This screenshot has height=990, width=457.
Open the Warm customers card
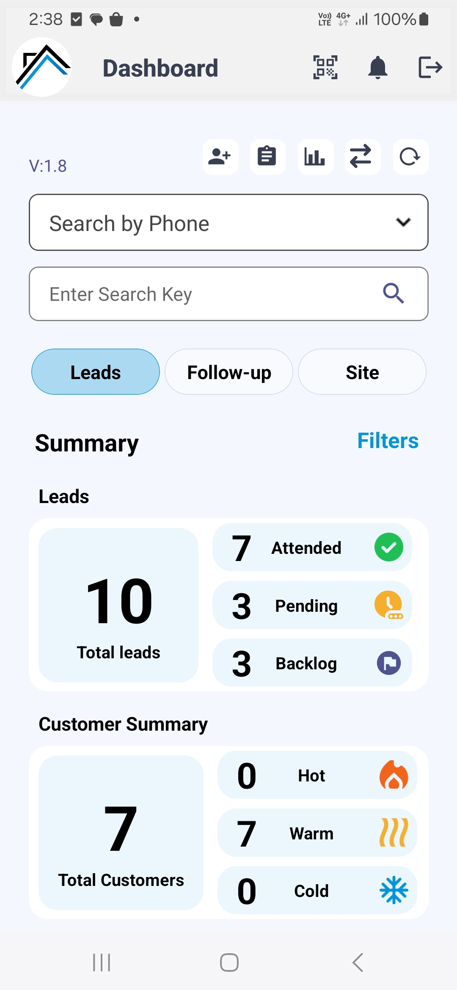click(317, 833)
